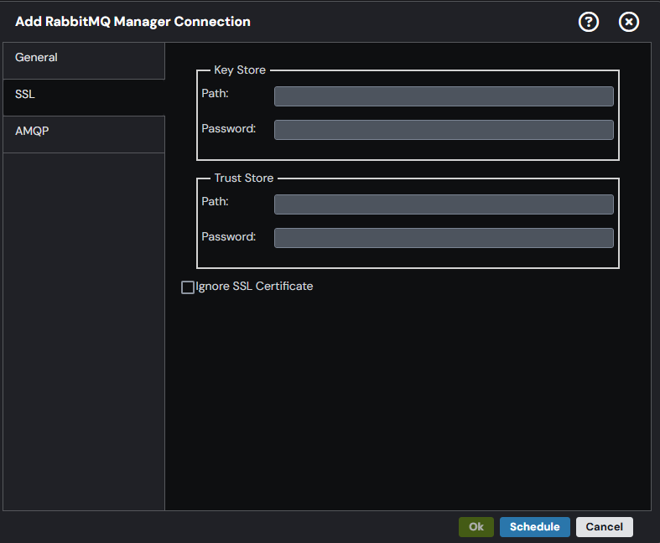The image size is (660, 543).
Task: Click the Add RabbitMQ Manager Connection title
Action: pos(133,22)
